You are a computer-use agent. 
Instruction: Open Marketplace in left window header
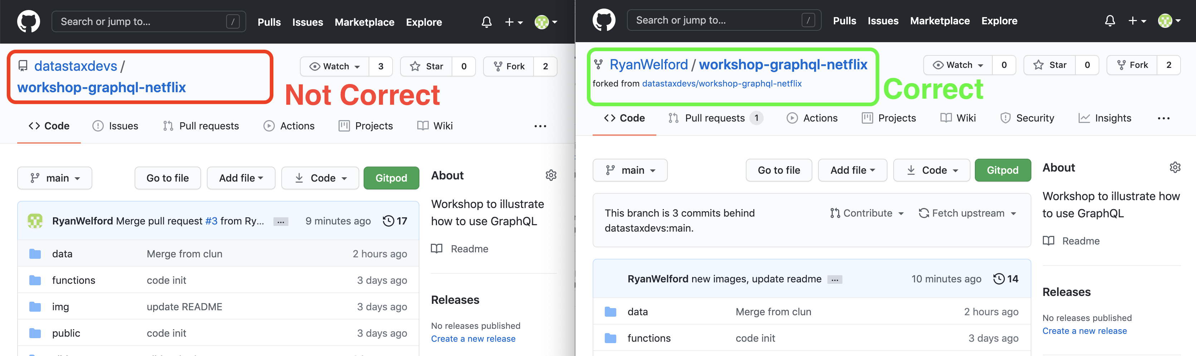point(364,22)
